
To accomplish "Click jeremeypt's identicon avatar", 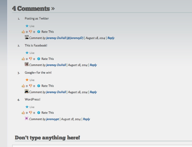I will tap(27, 118).
